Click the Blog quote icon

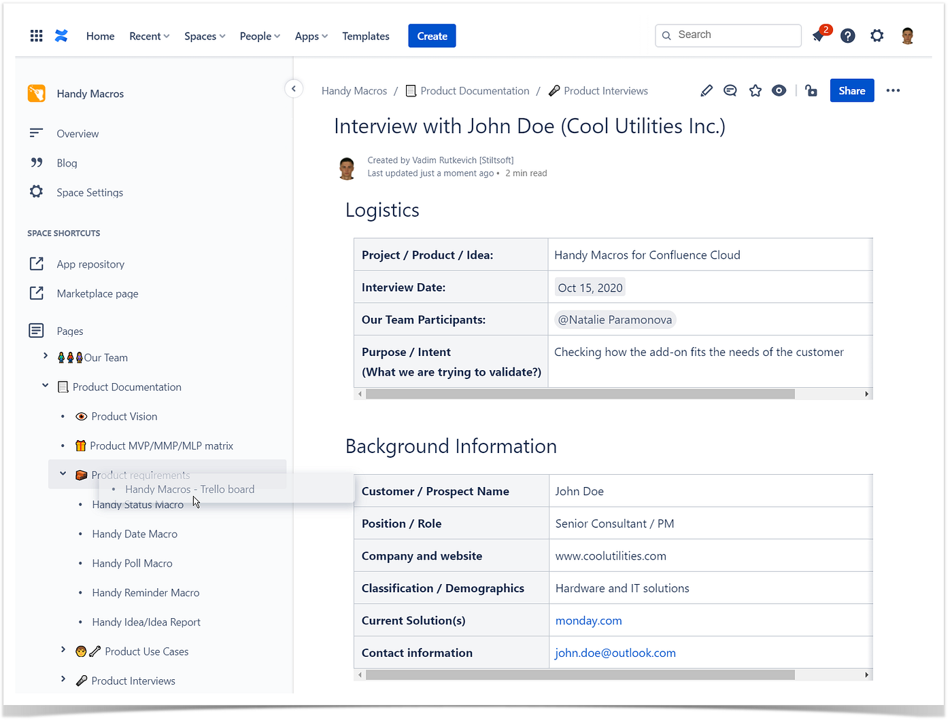(37, 162)
